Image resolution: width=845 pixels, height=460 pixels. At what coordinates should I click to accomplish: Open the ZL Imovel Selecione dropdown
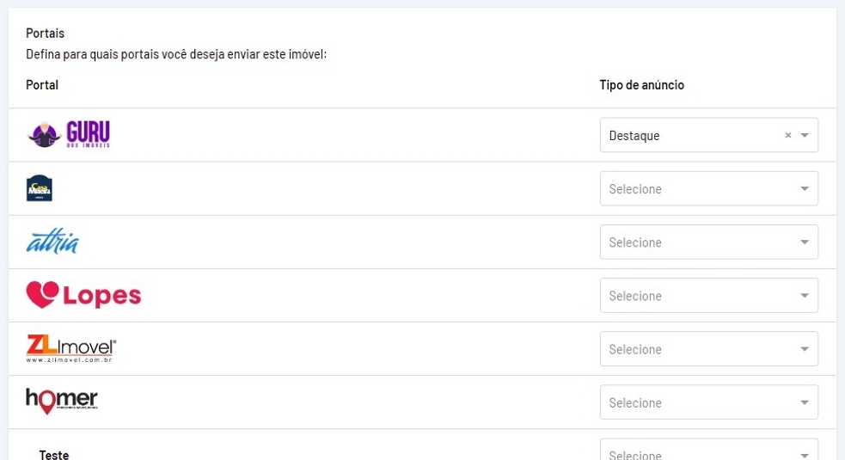pos(708,348)
